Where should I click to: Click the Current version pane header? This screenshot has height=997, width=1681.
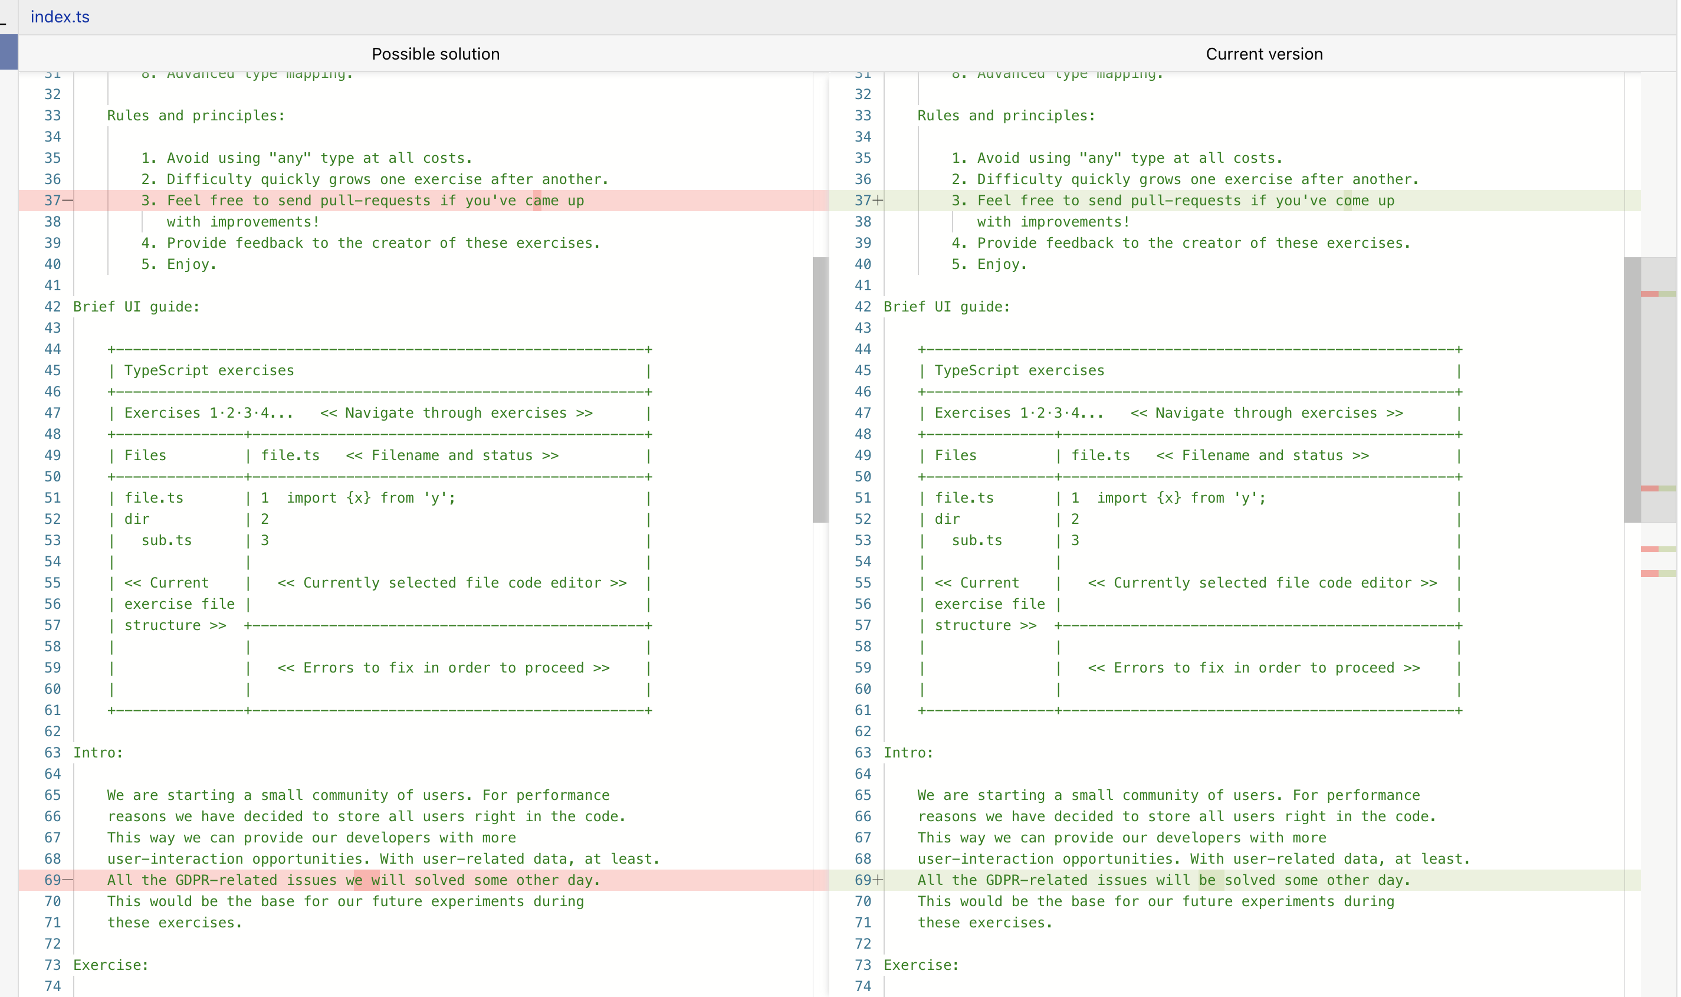(1263, 54)
